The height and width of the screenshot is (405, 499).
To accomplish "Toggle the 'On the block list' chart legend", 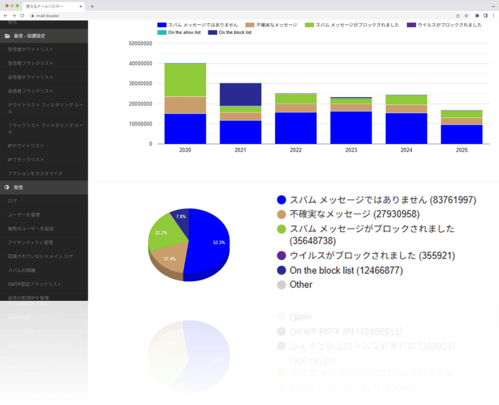I will (x=235, y=32).
